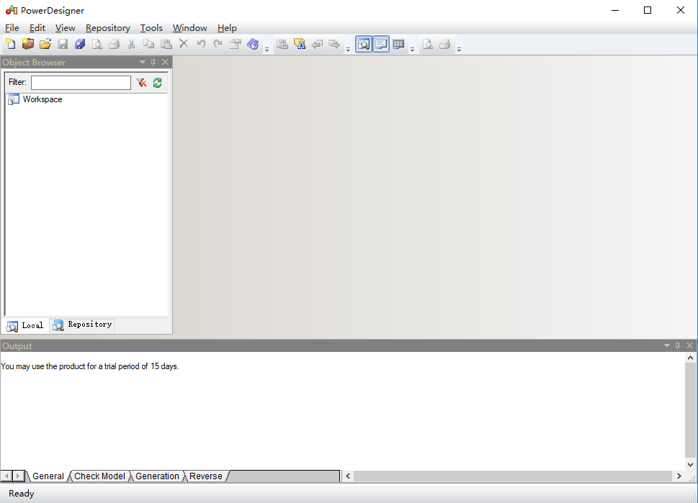698x503 pixels.
Task: Open the Object Browser panel dropdown arrow
Action: (x=143, y=63)
